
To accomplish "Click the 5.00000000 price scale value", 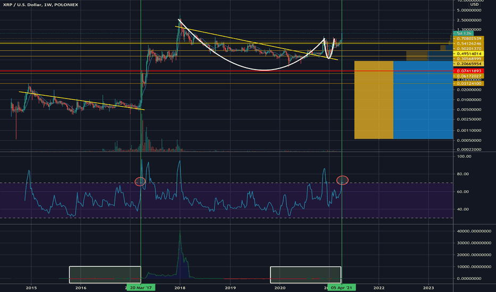I will pyautogui.click(x=469, y=10).
